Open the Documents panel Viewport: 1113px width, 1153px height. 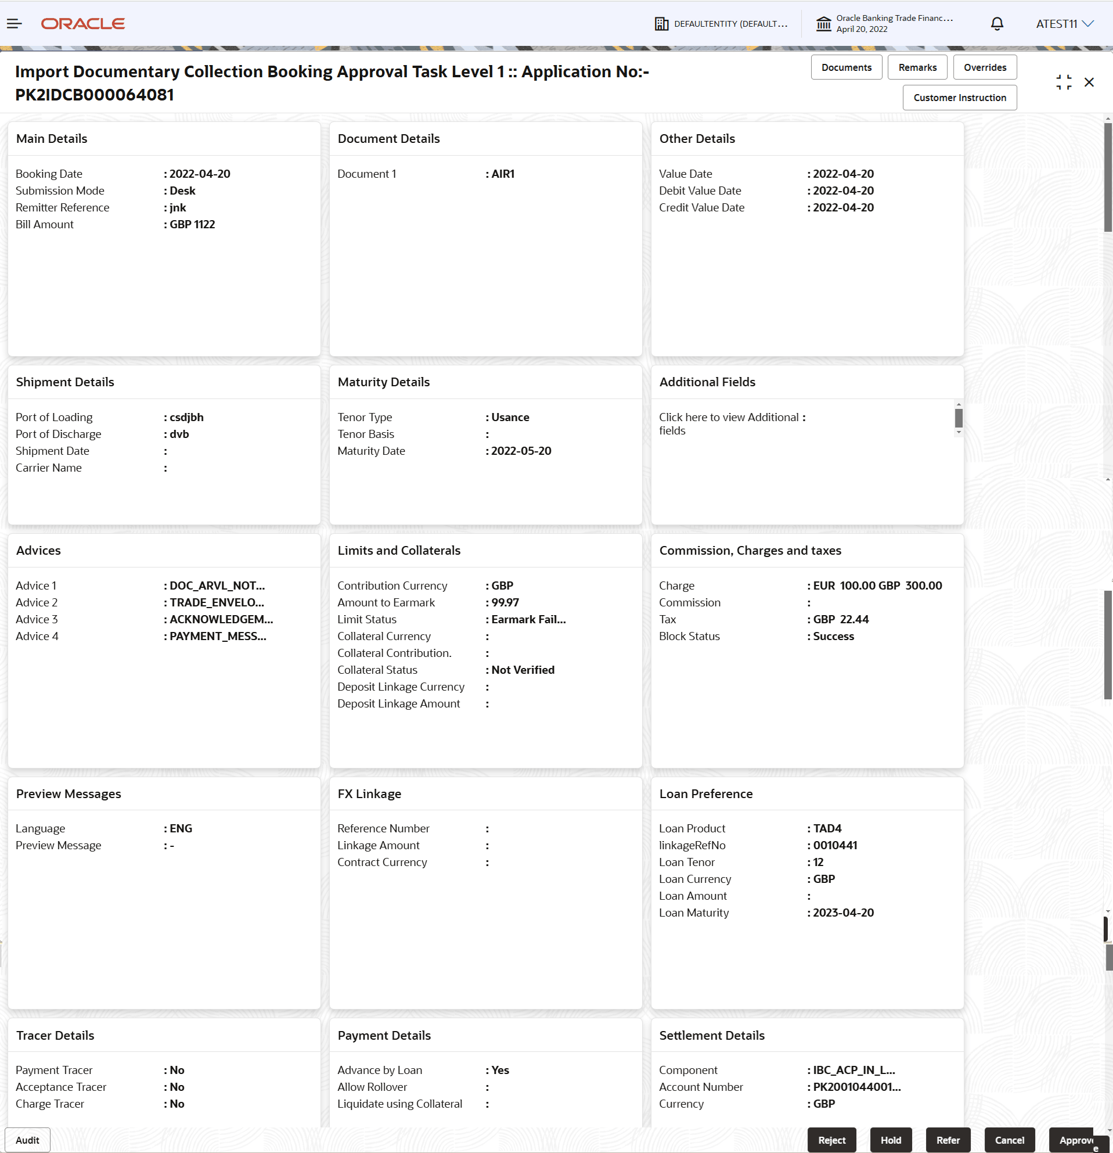[846, 66]
